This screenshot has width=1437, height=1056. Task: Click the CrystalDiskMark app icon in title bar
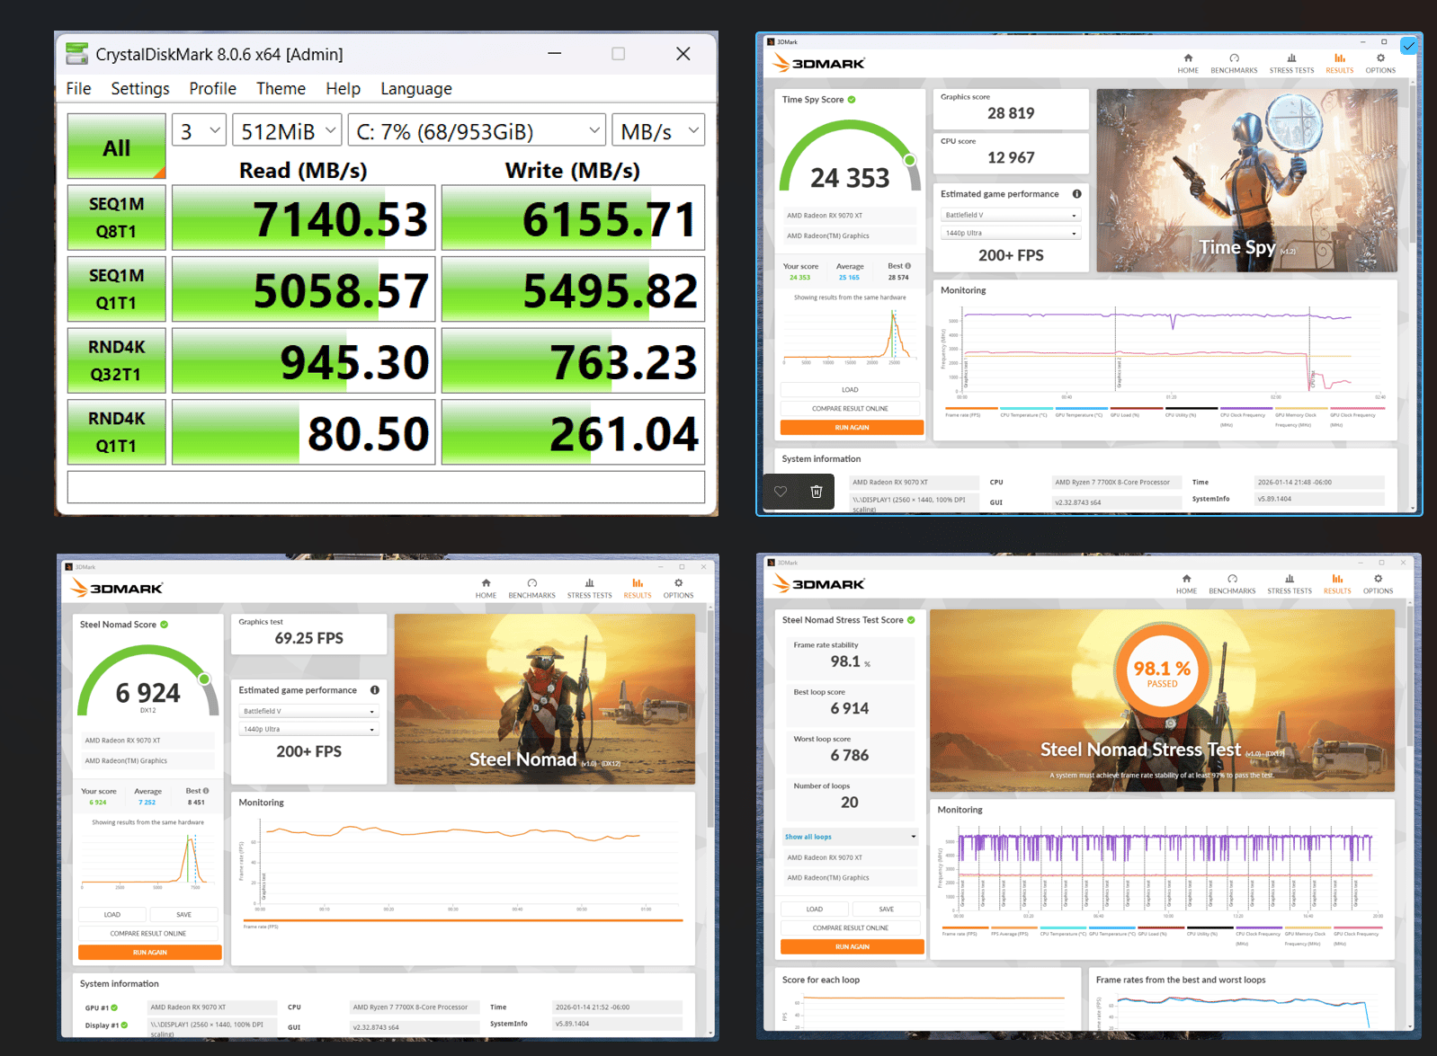(x=77, y=54)
